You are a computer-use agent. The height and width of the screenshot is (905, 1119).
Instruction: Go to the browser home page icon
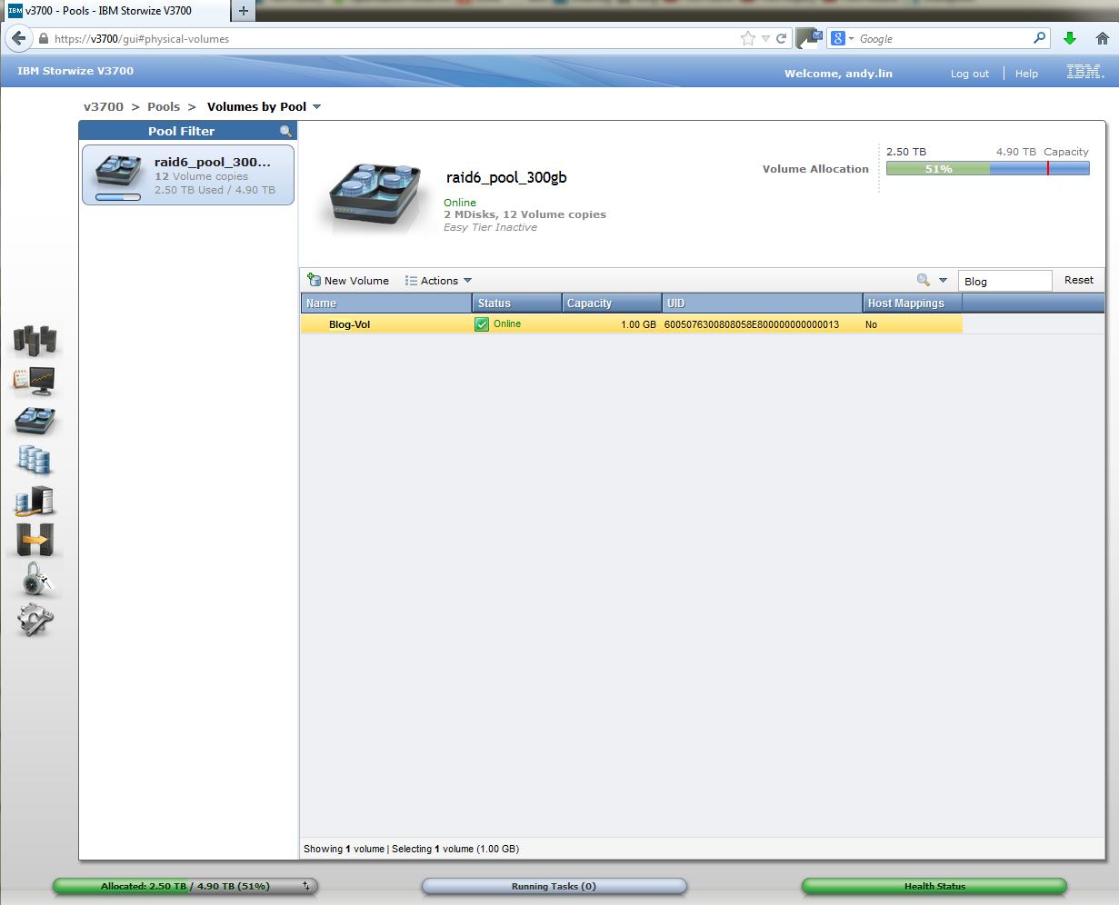(x=1103, y=38)
